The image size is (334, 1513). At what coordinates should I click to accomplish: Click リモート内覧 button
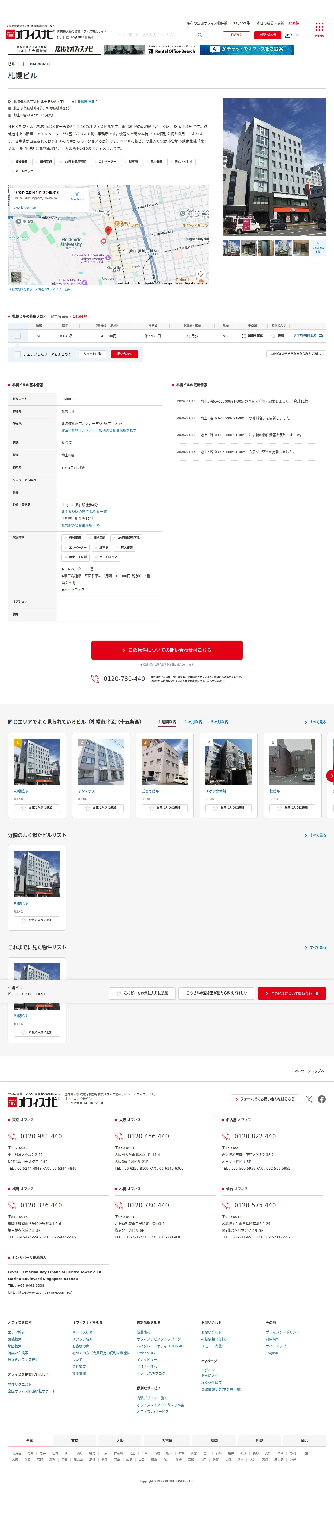coord(92,354)
